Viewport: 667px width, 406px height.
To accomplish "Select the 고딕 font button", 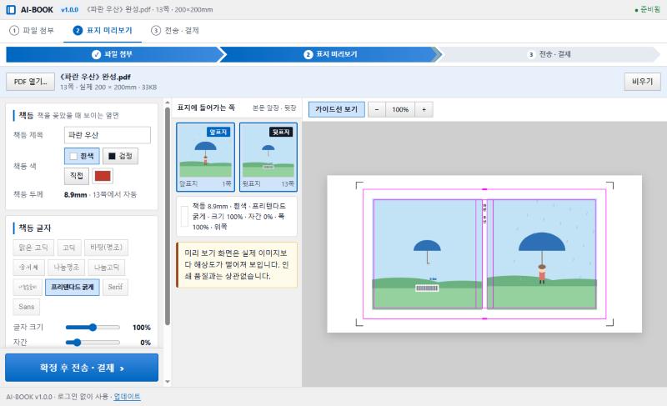I will pos(69,248).
